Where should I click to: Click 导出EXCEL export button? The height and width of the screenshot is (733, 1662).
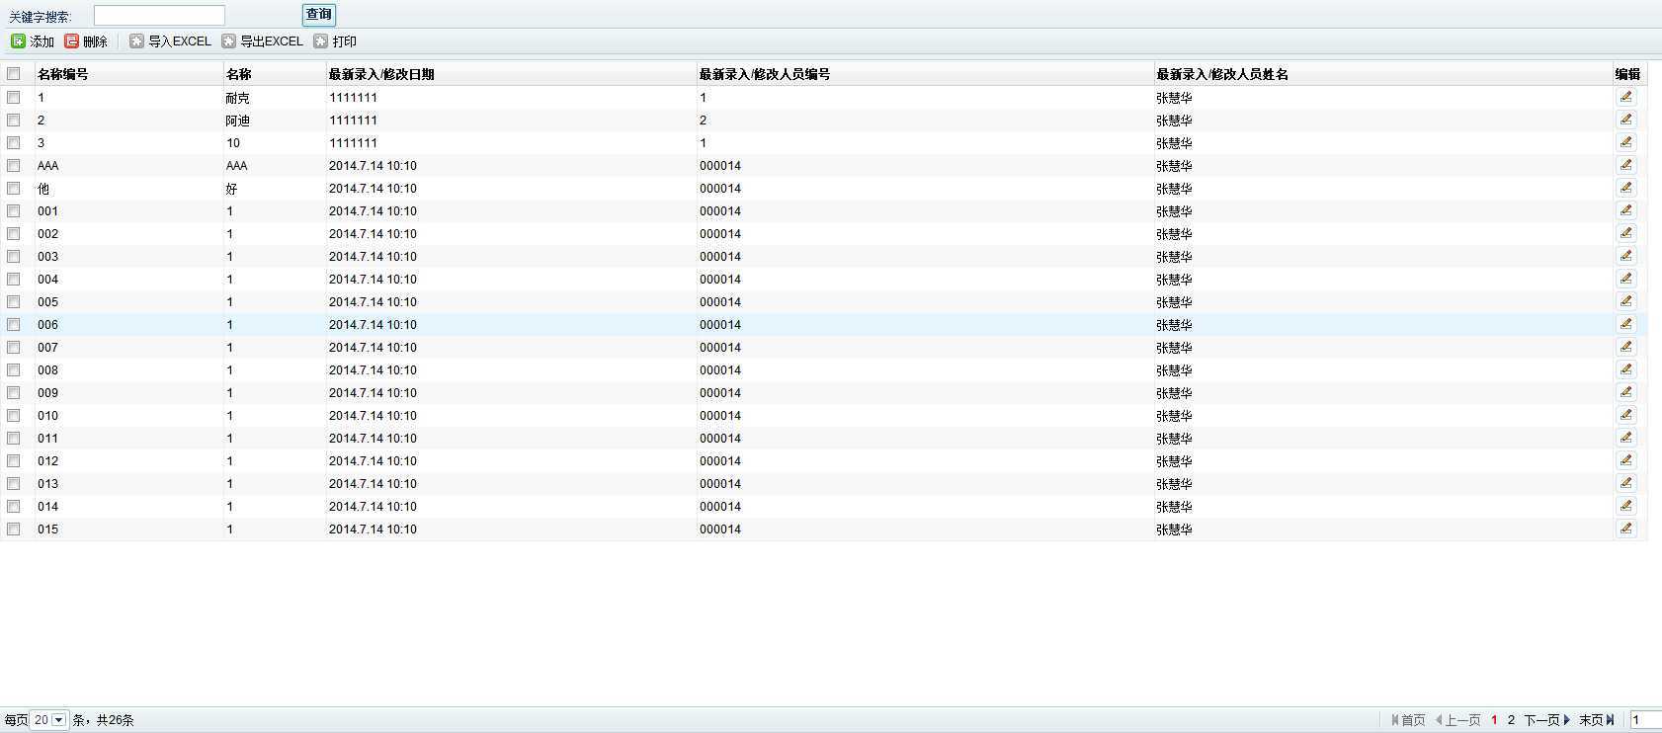tap(262, 41)
